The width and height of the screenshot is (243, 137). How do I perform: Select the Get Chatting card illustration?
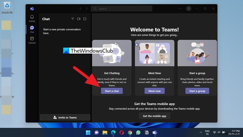[x=112, y=53]
